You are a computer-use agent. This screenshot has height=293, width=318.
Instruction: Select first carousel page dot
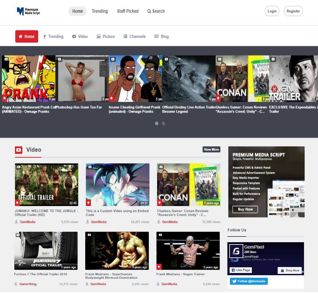click(x=157, y=123)
